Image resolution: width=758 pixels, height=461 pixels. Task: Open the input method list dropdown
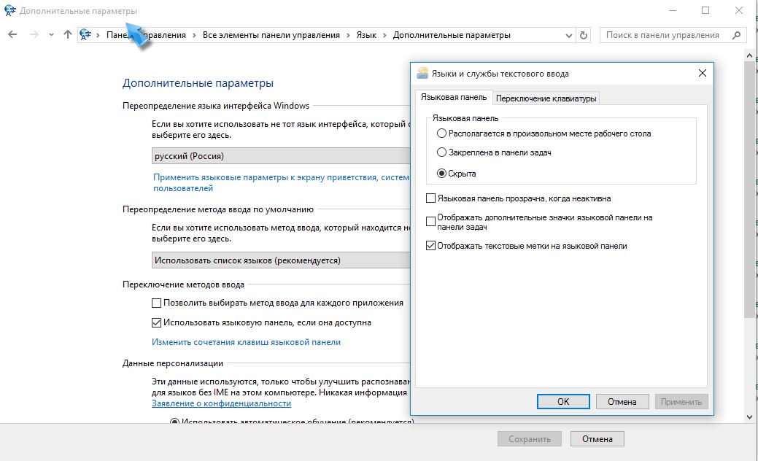pyautogui.click(x=281, y=260)
